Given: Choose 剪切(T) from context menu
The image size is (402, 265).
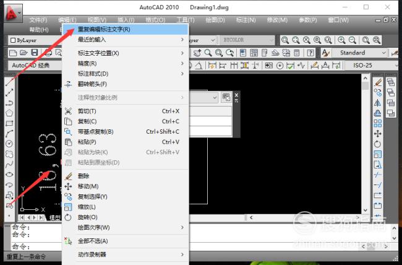Looking at the screenshot, I should click(x=126, y=111).
